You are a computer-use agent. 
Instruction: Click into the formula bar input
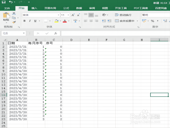pos(116,33)
